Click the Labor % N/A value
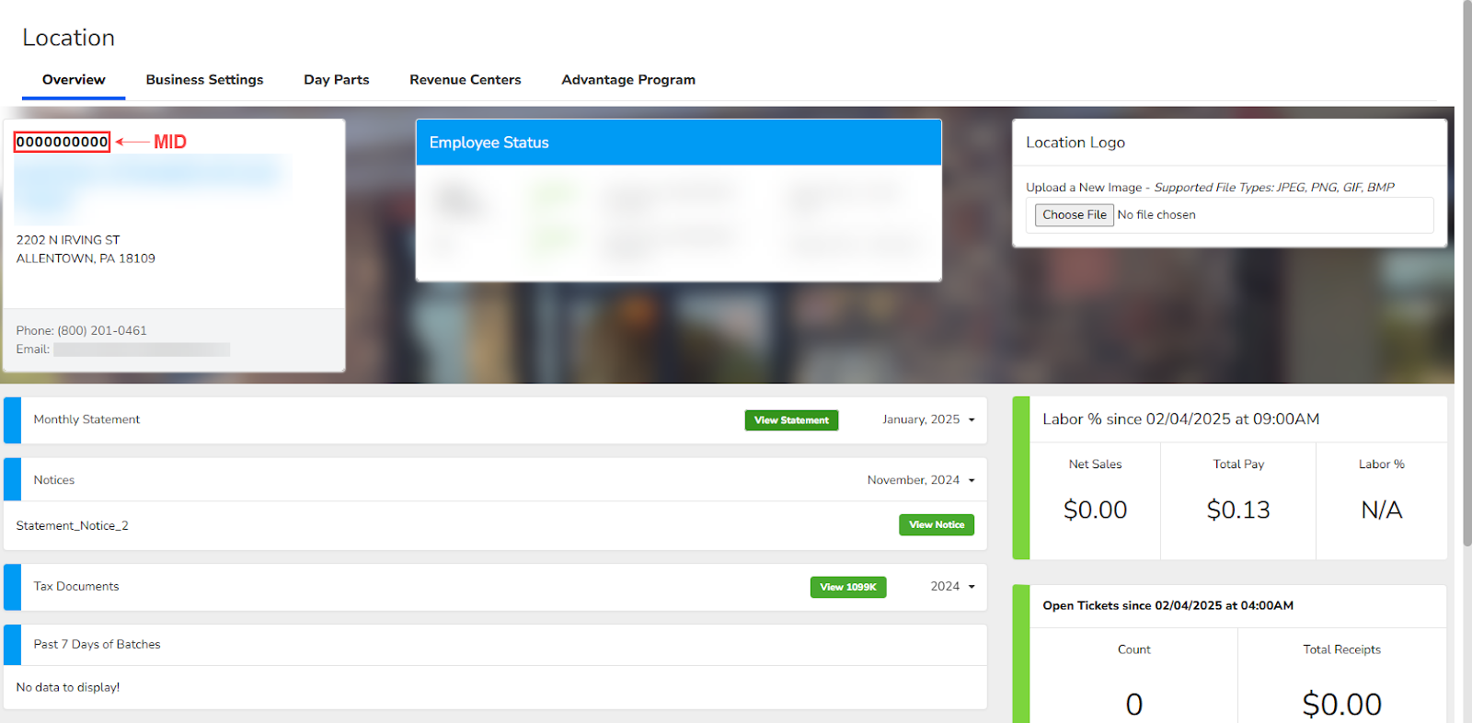 tap(1381, 510)
